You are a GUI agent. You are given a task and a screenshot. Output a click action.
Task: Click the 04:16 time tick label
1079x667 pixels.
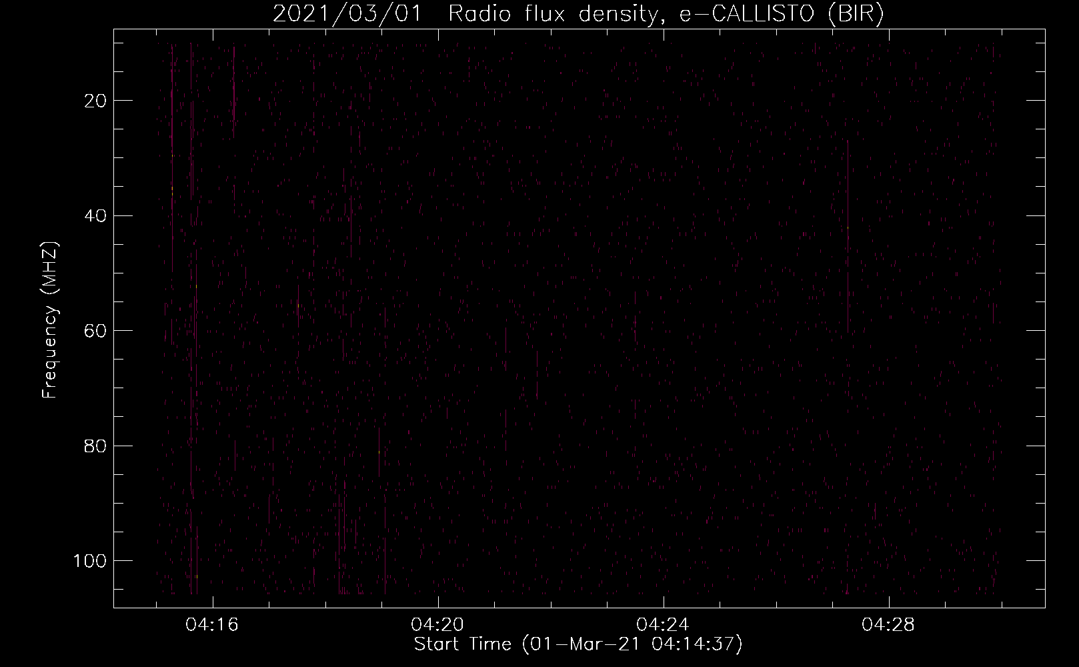click(212, 625)
